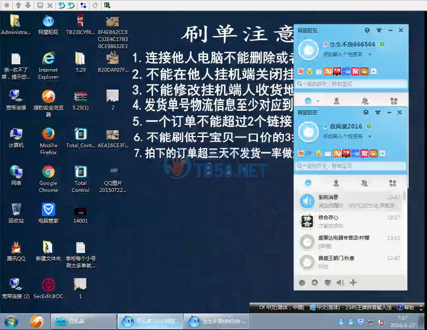Open the Internet Explorer desktop icon
The width and height of the screenshot is (427, 330).
[x=48, y=66]
